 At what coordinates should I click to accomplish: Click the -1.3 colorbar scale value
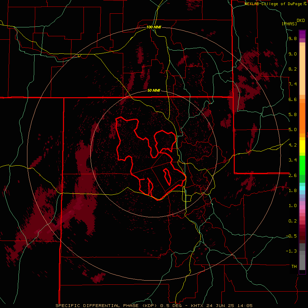pos(291,251)
